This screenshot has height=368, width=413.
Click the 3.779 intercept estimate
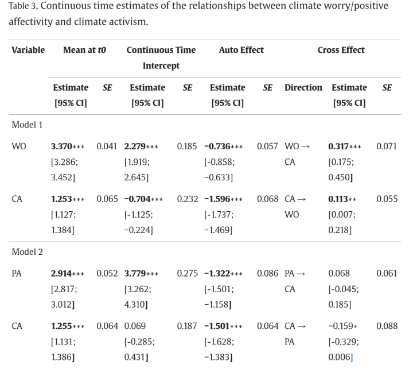[x=135, y=273]
